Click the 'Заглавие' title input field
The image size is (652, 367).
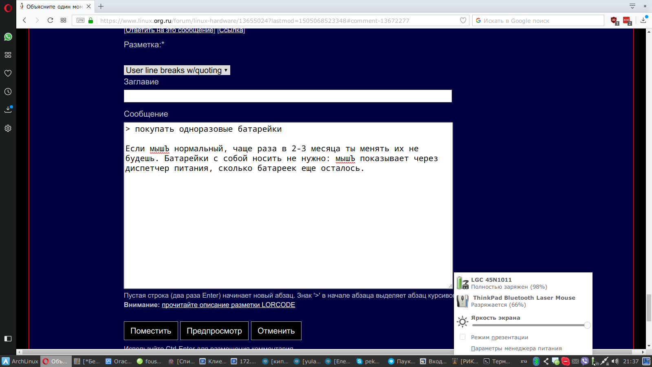pos(288,96)
